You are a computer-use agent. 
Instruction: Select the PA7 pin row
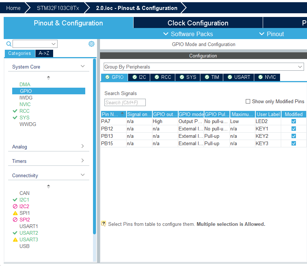point(203,121)
